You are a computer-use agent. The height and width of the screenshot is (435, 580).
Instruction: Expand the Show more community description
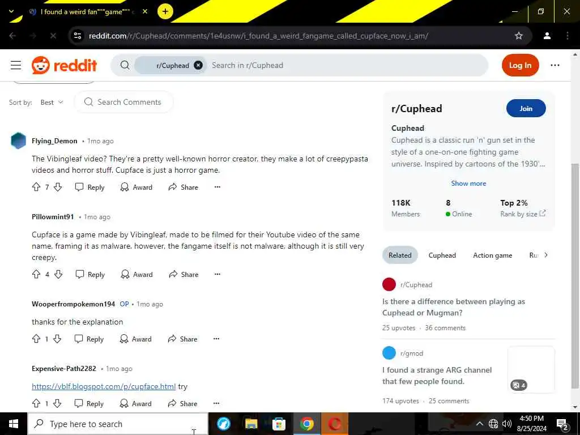point(468,184)
